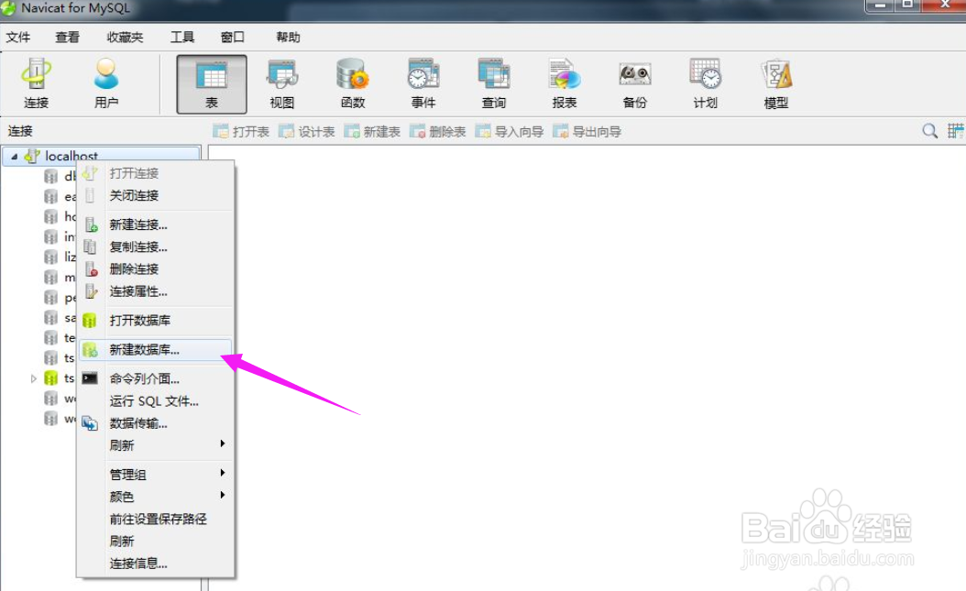966x591 pixels.
Task: Choose 连接属性... from the context menu
Action: click(x=156, y=291)
